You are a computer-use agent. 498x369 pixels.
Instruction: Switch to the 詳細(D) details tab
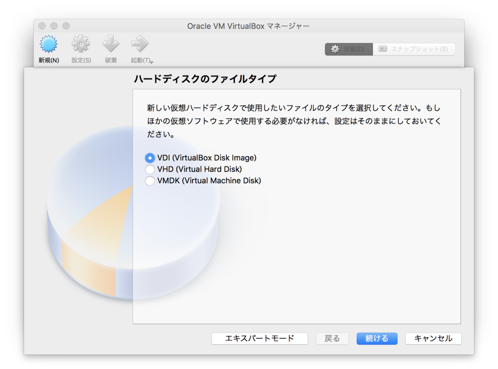(349, 49)
